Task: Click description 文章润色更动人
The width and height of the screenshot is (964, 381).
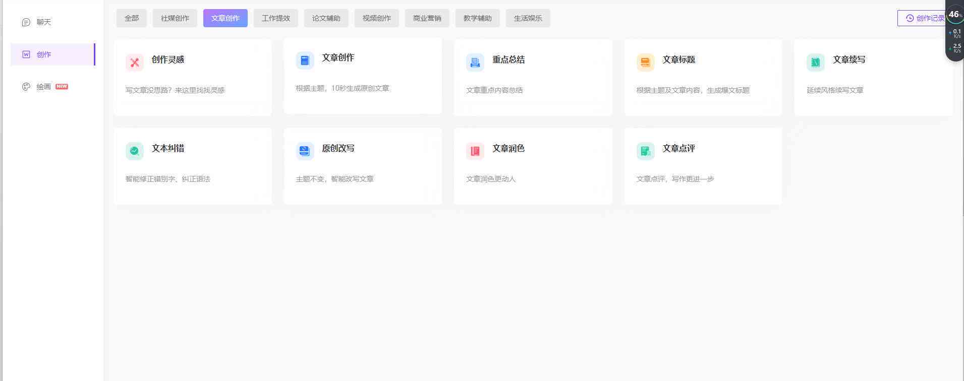Action: [x=491, y=179]
